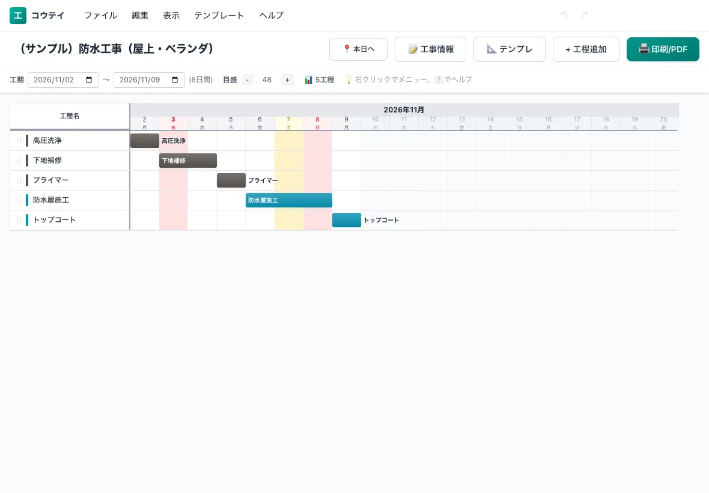Click the 高圧洗浄 process name
Viewport: 709px width, 493px height.
click(47, 141)
